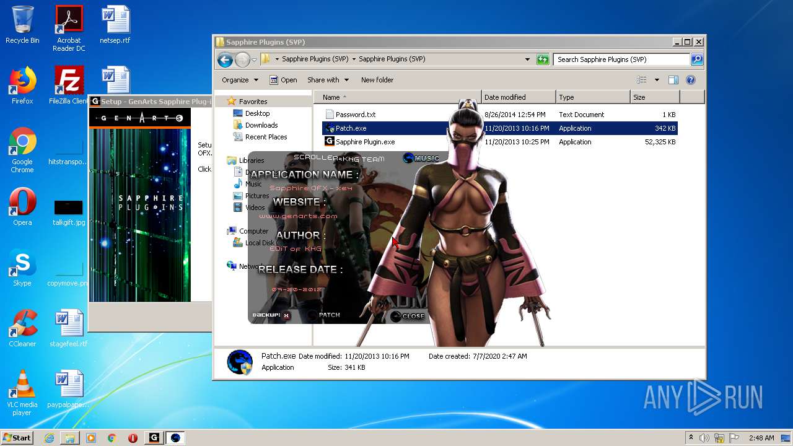Screen dimensions: 793x446
Task: Click the search magnifier icon
Action: [x=697, y=59]
